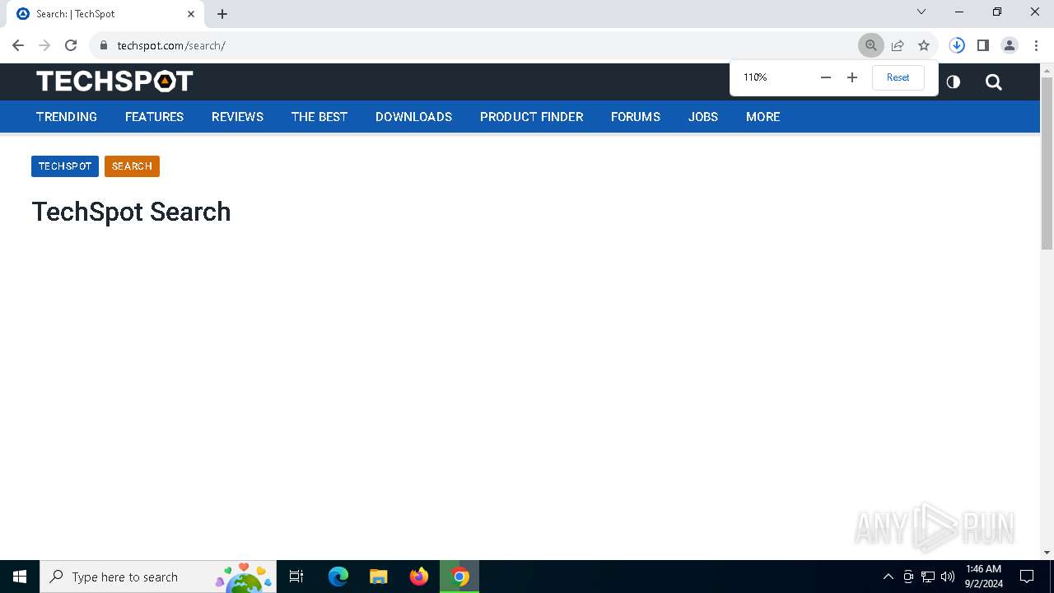This screenshot has width=1054, height=593.
Task: Click the Chrome taskbar icon
Action: (459, 577)
